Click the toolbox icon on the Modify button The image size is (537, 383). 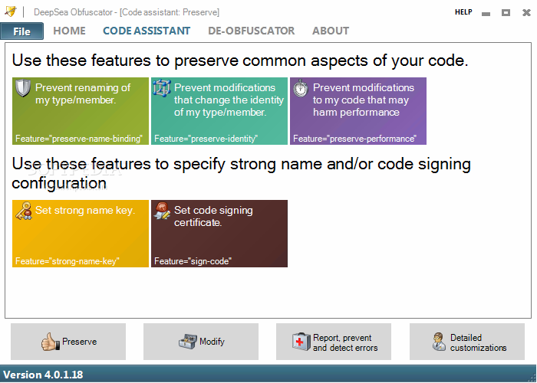tap(188, 342)
